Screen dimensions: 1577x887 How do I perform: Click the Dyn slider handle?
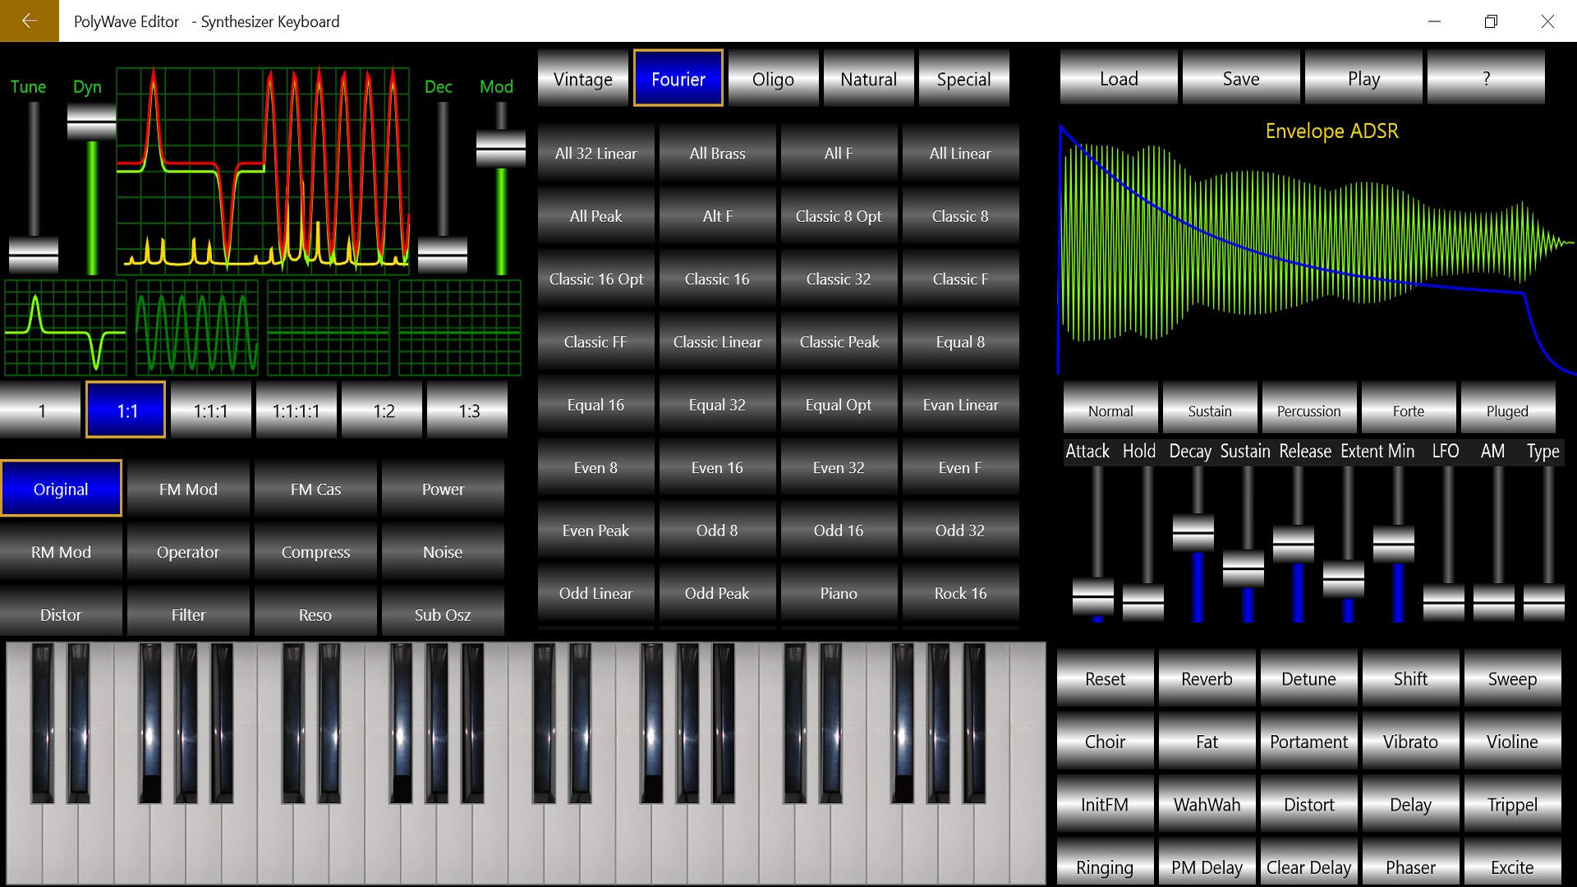[x=91, y=123]
